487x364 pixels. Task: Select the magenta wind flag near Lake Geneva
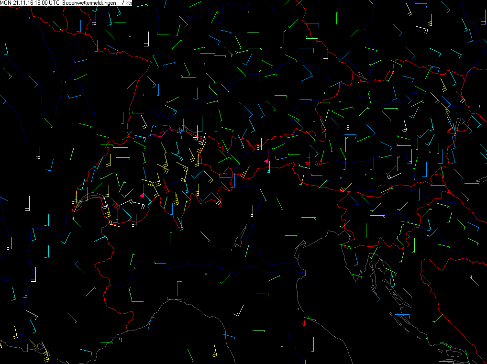point(142,190)
